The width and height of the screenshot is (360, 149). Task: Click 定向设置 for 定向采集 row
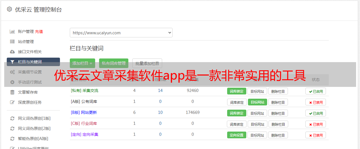pos(237,135)
